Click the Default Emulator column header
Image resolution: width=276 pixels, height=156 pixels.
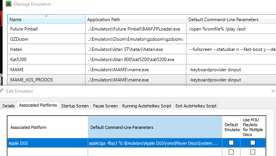click(x=231, y=127)
